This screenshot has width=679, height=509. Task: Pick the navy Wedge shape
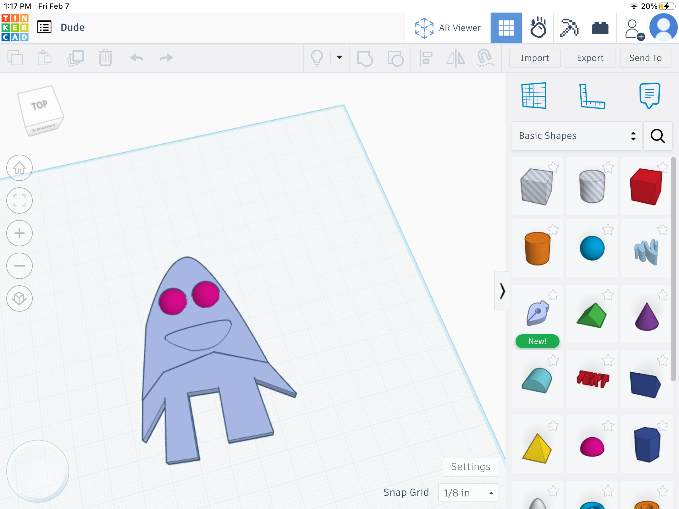click(646, 385)
